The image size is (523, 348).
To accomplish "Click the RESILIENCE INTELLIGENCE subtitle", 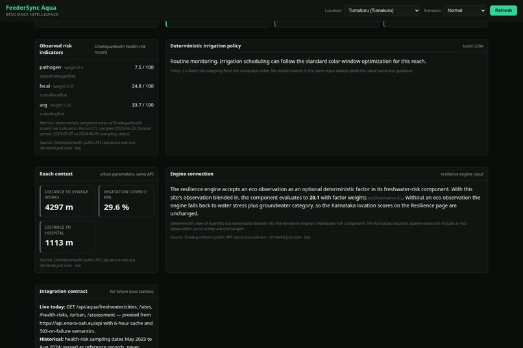I will [32, 15].
